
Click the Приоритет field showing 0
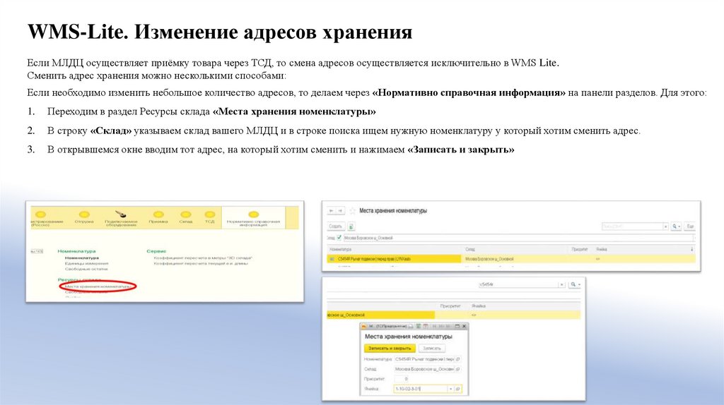click(x=402, y=379)
